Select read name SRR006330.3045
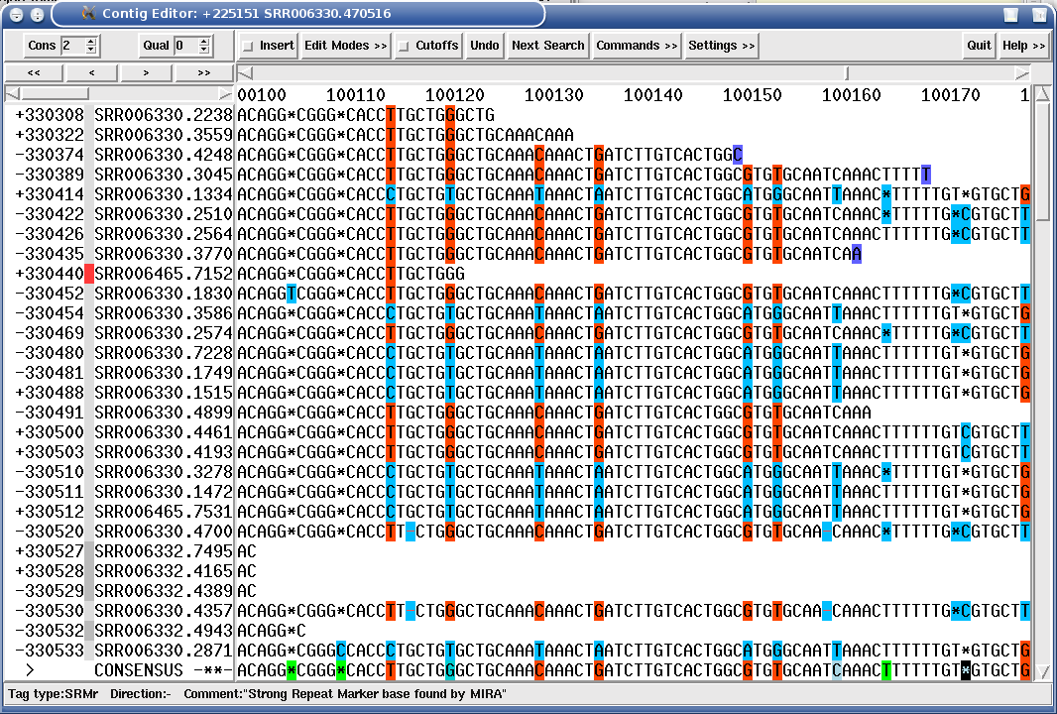 [x=164, y=175]
